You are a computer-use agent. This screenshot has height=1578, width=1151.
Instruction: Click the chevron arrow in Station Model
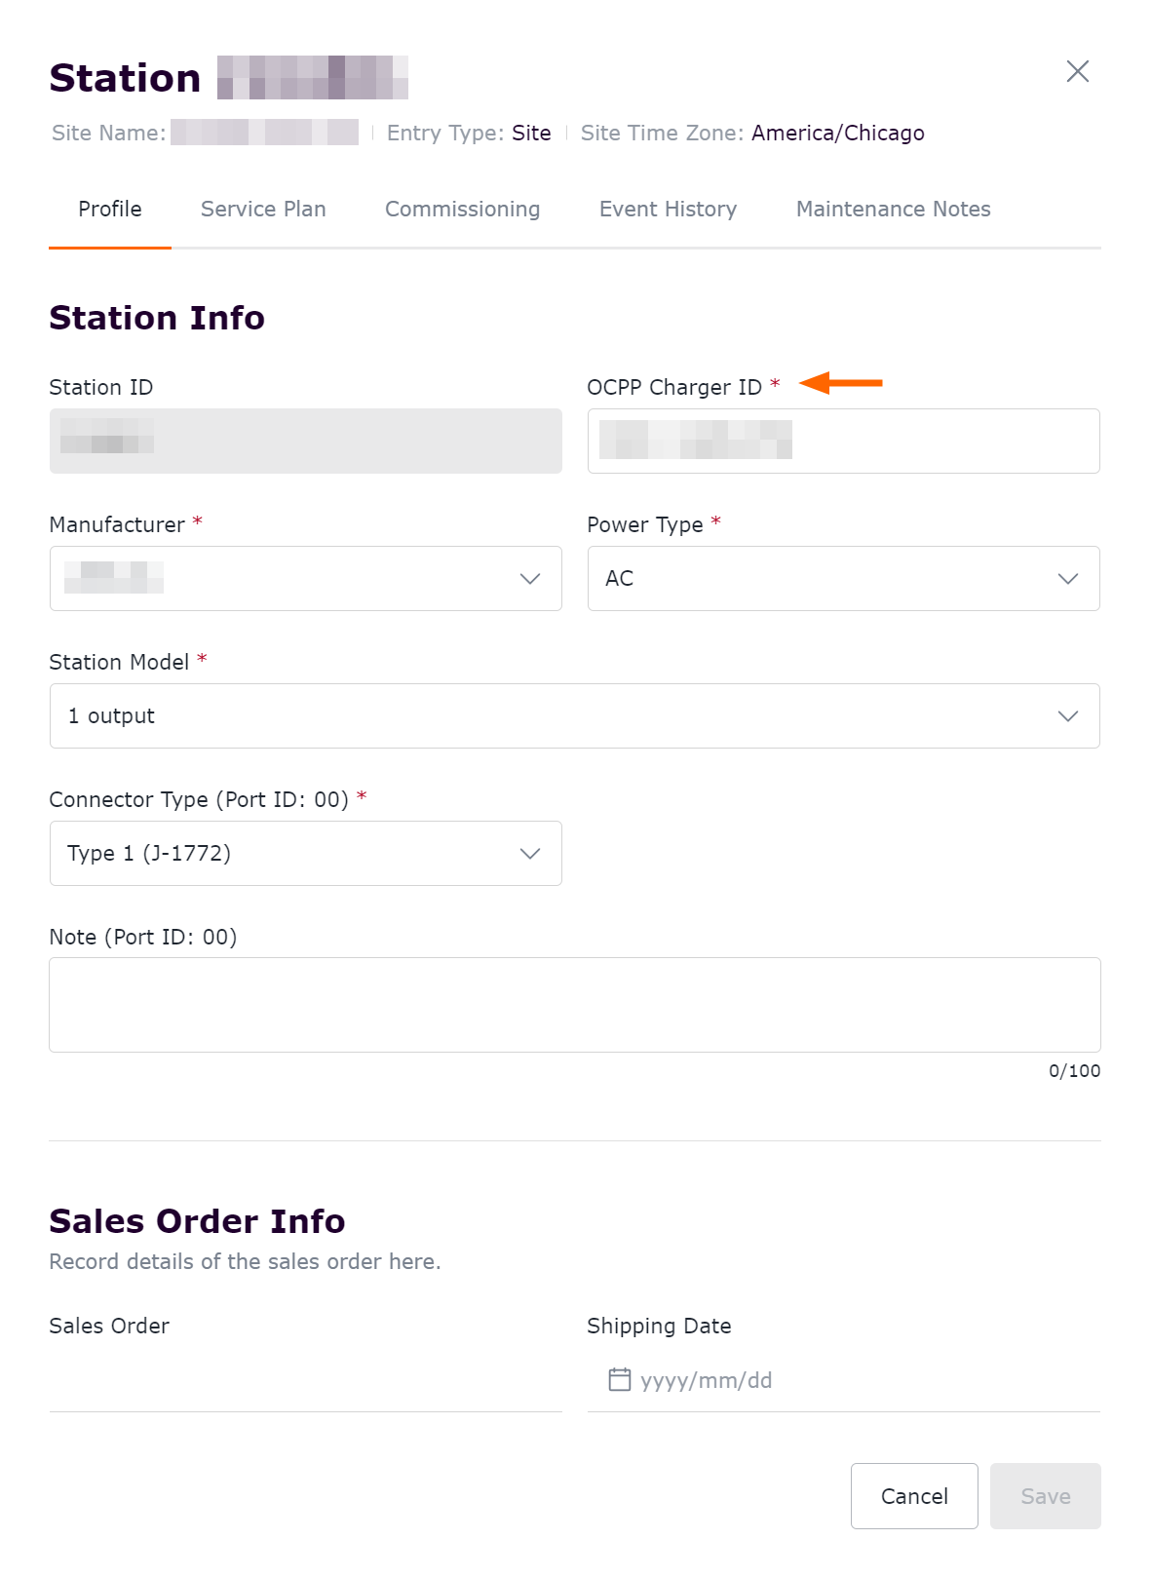1068,716
